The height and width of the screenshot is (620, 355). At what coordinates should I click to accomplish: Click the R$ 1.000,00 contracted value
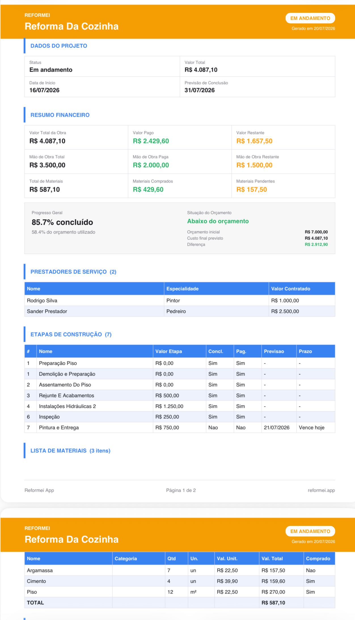pyautogui.click(x=285, y=301)
